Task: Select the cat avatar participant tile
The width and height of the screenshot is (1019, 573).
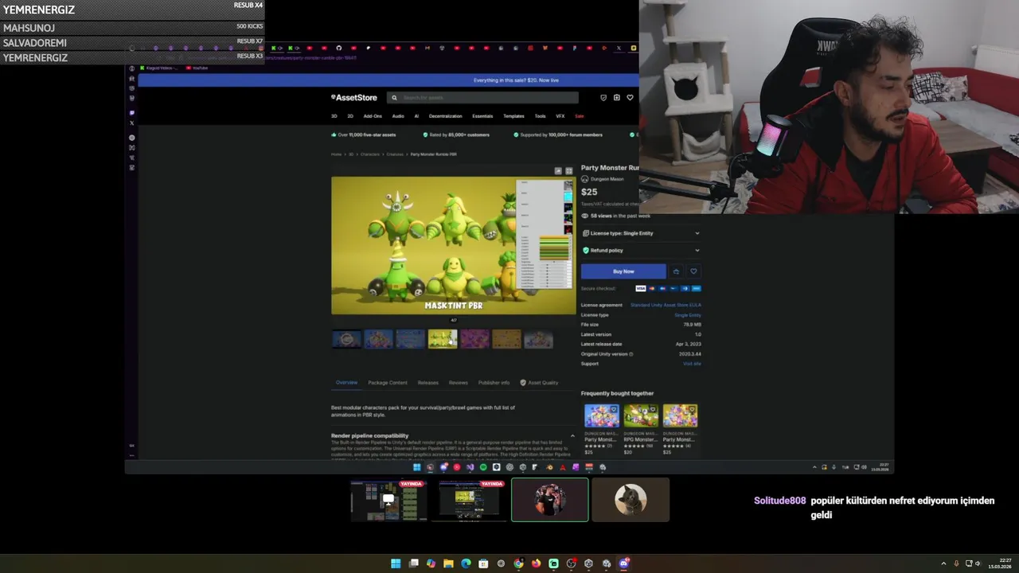Action: pos(631,500)
